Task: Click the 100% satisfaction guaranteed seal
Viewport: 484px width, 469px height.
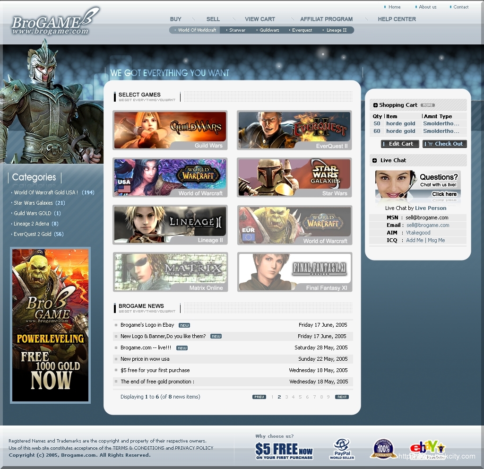Action: 383,449
